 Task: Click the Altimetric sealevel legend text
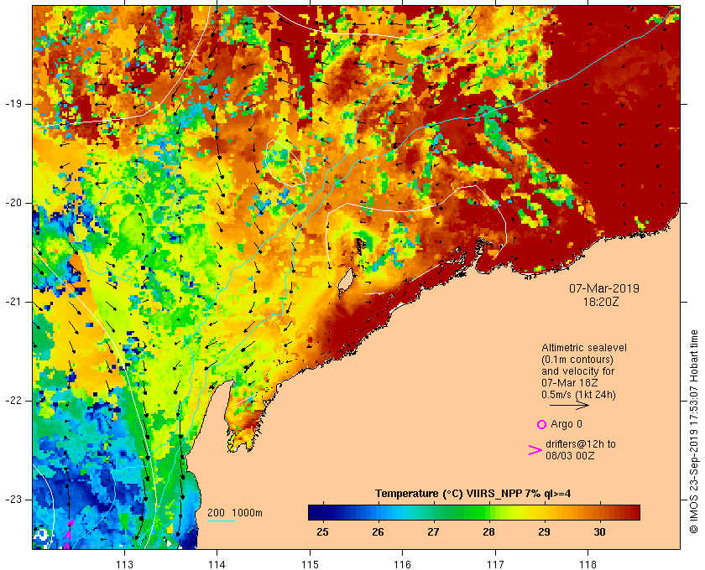(583, 348)
